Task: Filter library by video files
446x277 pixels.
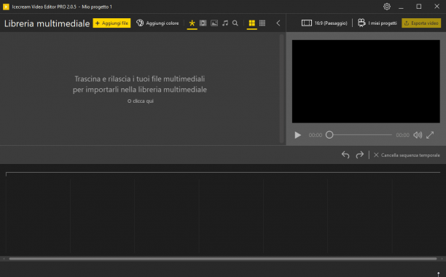Action: 203,23
